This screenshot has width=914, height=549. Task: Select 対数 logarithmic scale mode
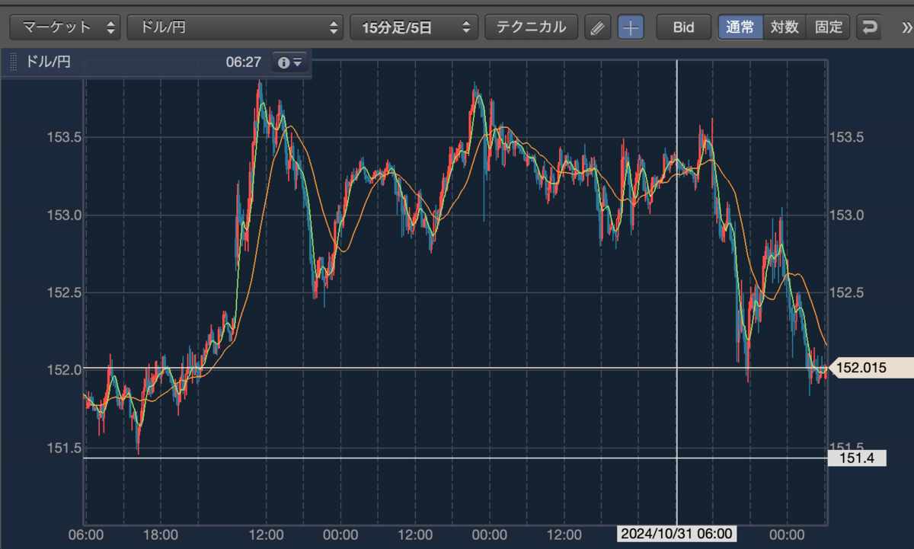click(x=784, y=27)
